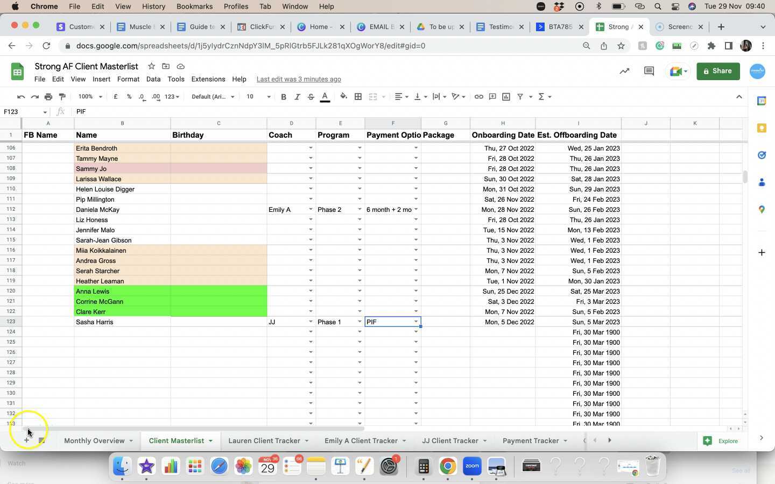Screen dimensions: 775x484
Task: Insert a comment
Action: pos(492,97)
